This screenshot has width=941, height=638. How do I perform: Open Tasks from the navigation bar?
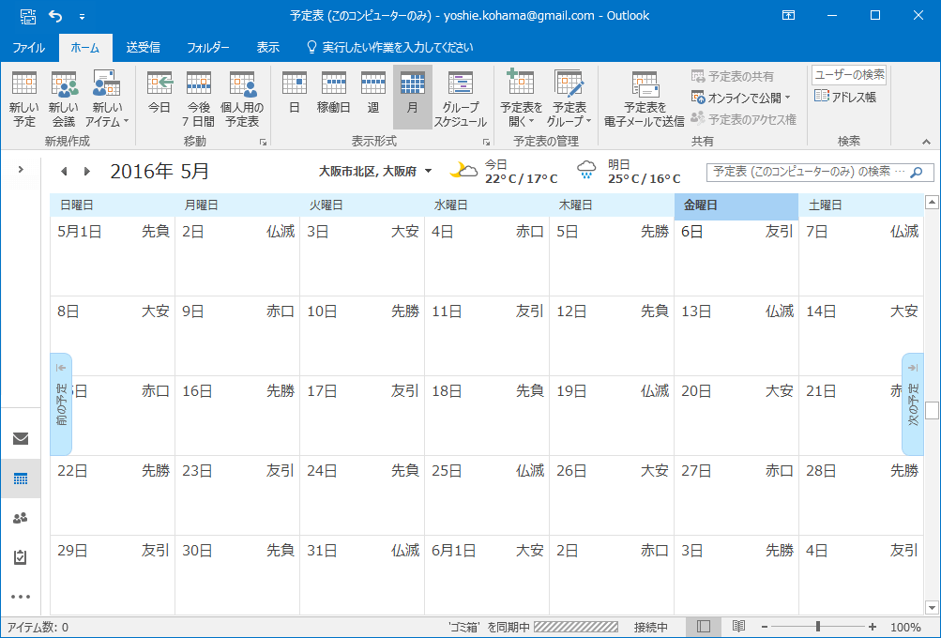coord(21,557)
